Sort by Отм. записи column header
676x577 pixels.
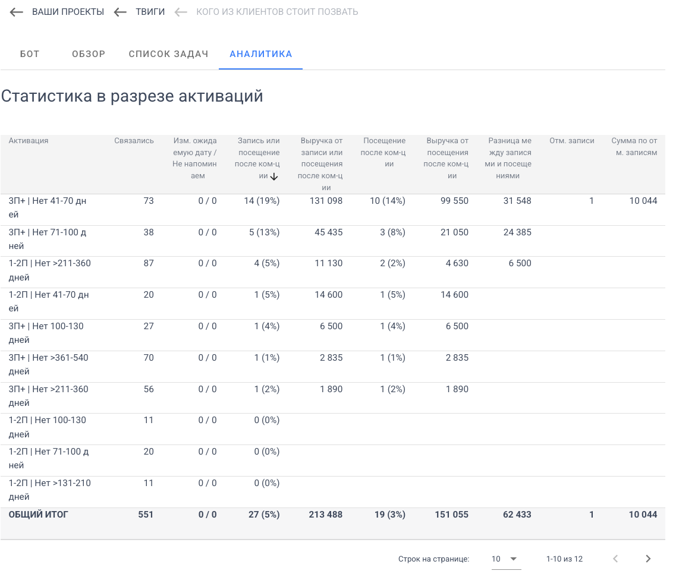click(x=572, y=140)
